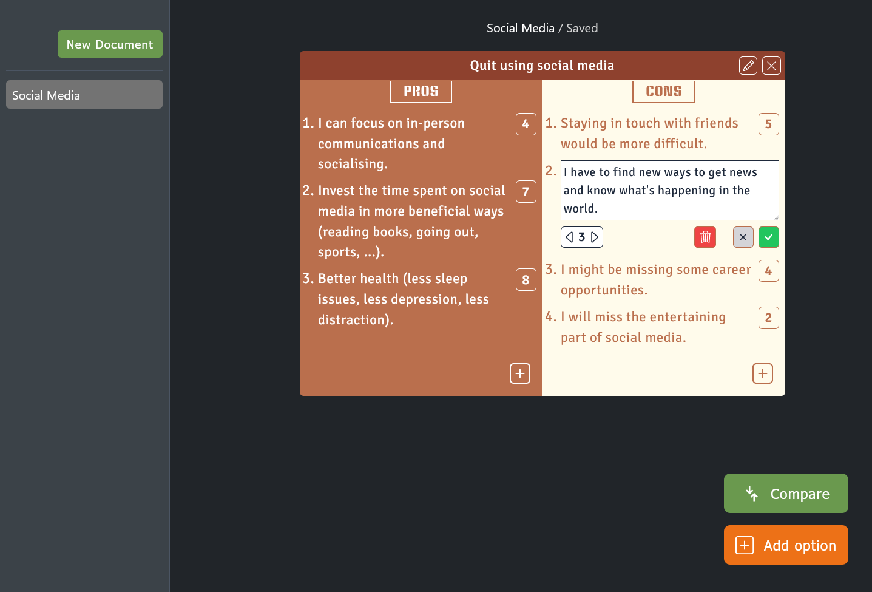
Task: Delete the con being edited via trash icon
Action: click(705, 237)
